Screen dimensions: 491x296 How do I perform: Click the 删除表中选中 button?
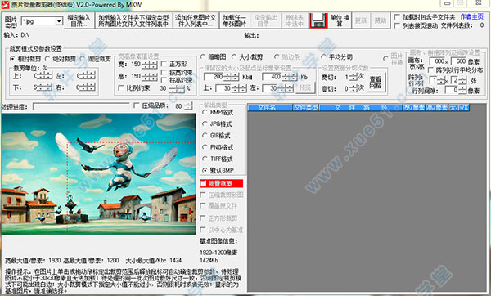[x=295, y=20]
